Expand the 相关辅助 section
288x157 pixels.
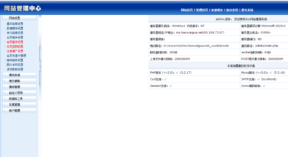[x=19, y=81]
